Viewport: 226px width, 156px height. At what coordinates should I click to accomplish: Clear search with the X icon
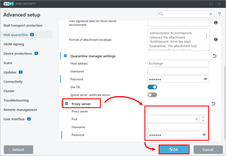(x=211, y=14)
